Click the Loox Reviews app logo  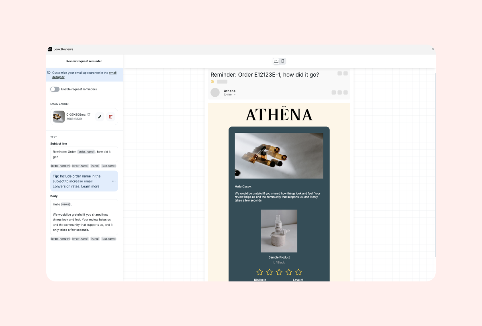click(50, 49)
